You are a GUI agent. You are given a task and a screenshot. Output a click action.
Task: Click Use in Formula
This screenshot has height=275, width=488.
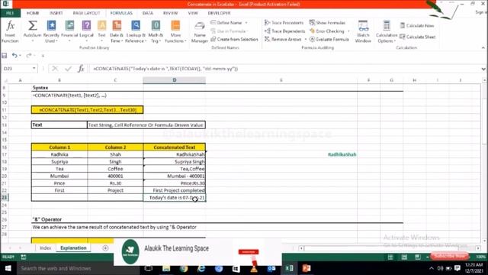click(229, 31)
